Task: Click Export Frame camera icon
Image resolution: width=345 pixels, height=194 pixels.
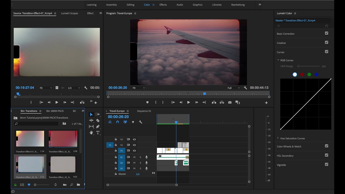Action: (230, 102)
